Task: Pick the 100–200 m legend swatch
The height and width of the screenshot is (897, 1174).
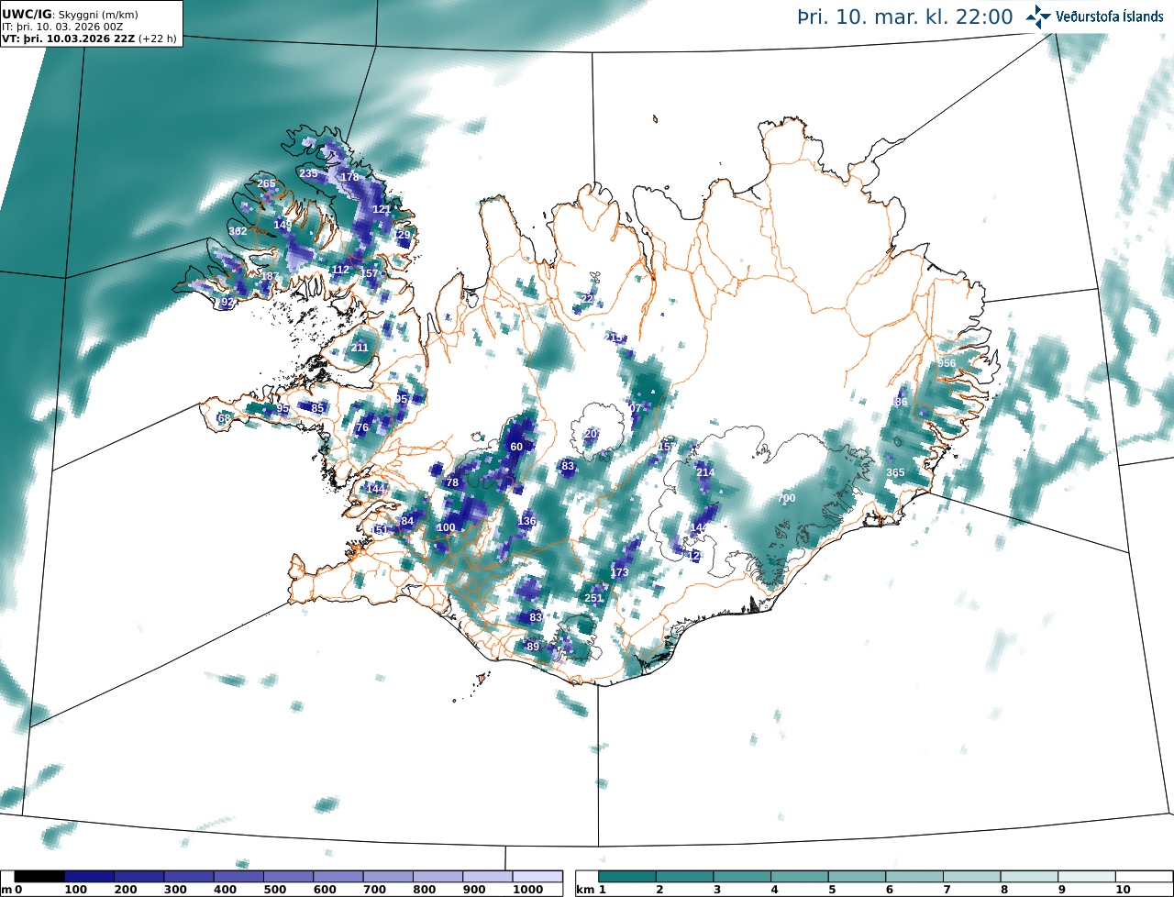Action: [89, 877]
